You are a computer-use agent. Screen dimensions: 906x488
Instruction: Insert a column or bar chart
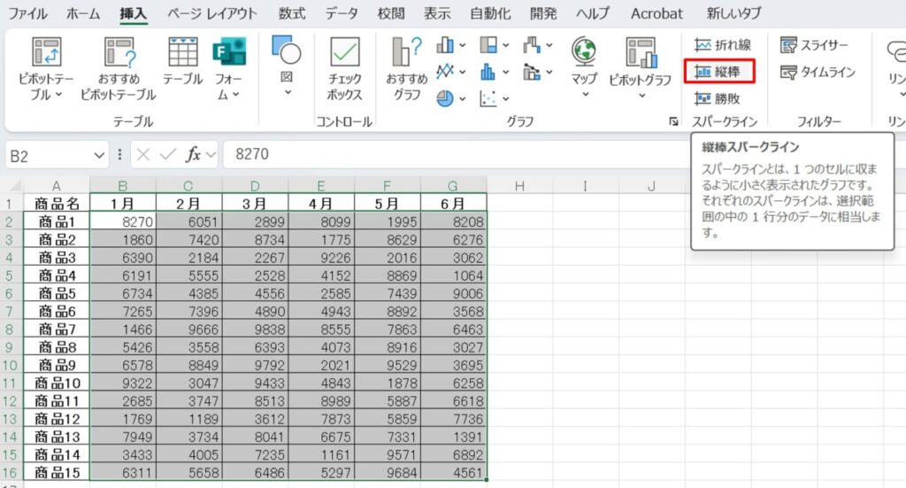click(445, 44)
